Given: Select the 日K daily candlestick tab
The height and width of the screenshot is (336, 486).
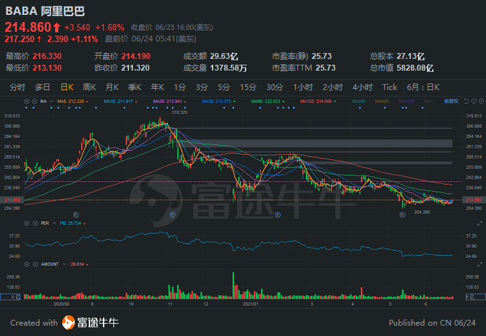Looking at the screenshot, I should coord(67,87).
